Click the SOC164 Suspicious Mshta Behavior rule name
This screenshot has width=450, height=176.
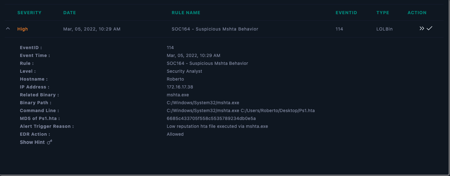(x=215, y=29)
